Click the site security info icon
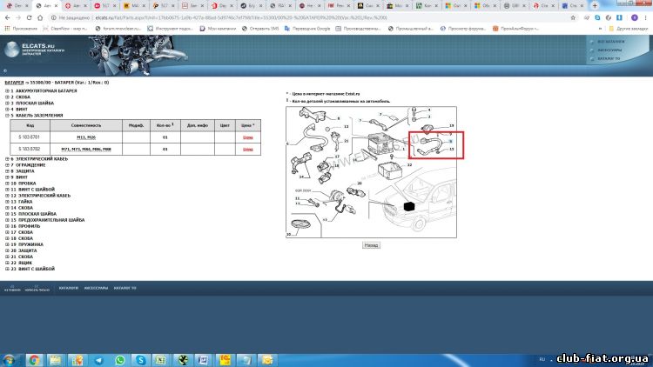This screenshot has height=367, width=653. point(53,18)
